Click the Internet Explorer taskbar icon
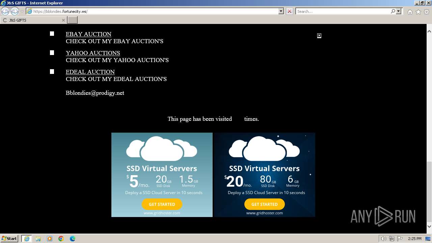The height and width of the screenshot is (243, 432). tap(27, 239)
